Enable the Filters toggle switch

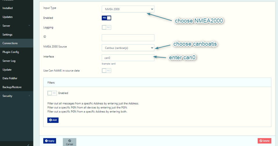click(x=52, y=93)
